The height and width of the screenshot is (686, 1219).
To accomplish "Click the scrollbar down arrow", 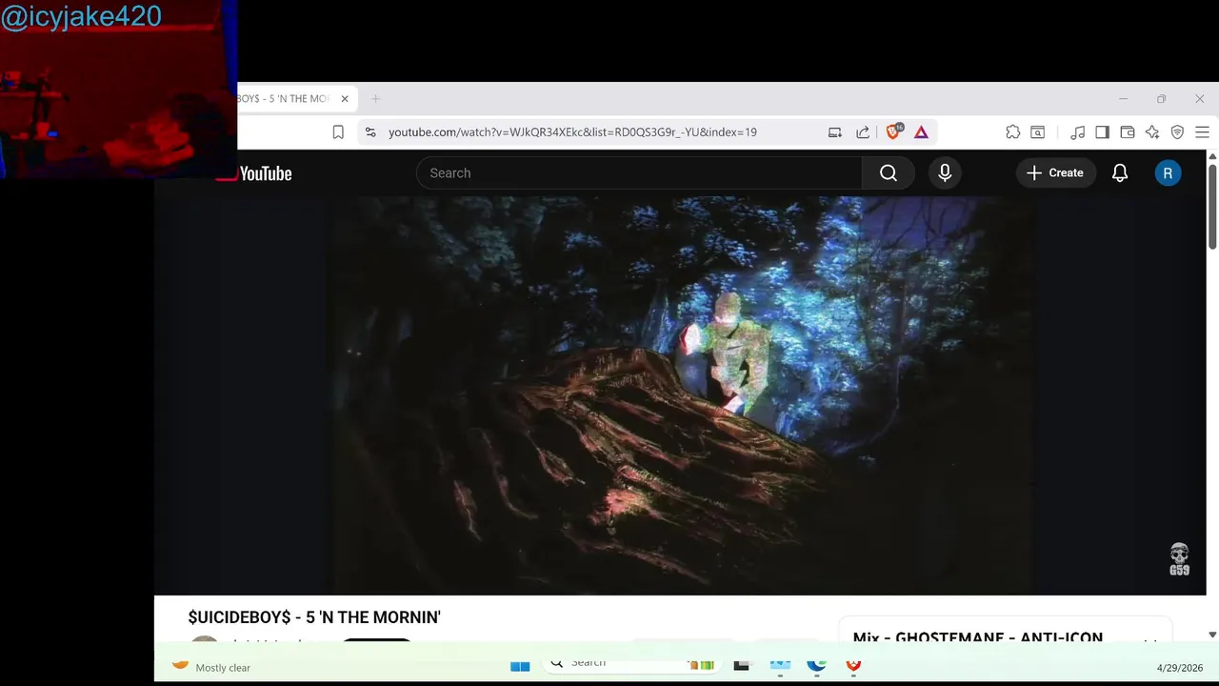I will (x=1212, y=635).
